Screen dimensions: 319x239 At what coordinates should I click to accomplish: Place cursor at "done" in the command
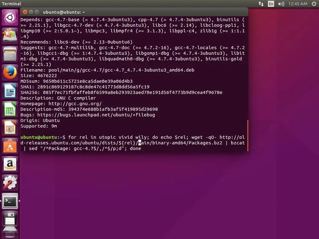135,148
